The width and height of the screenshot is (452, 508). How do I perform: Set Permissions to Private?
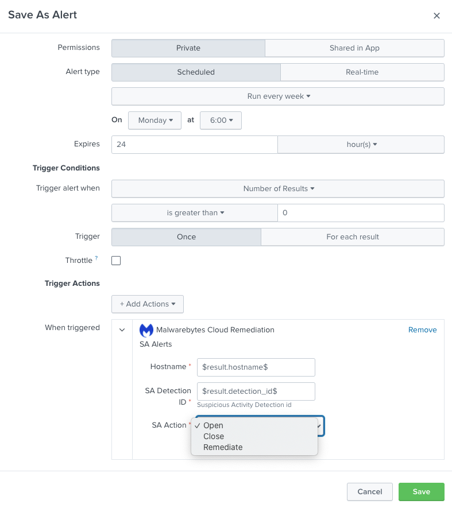[188, 48]
